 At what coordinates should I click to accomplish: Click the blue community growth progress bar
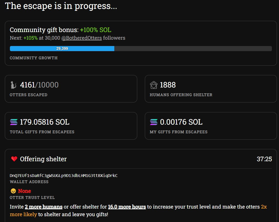[x=62, y=49]
